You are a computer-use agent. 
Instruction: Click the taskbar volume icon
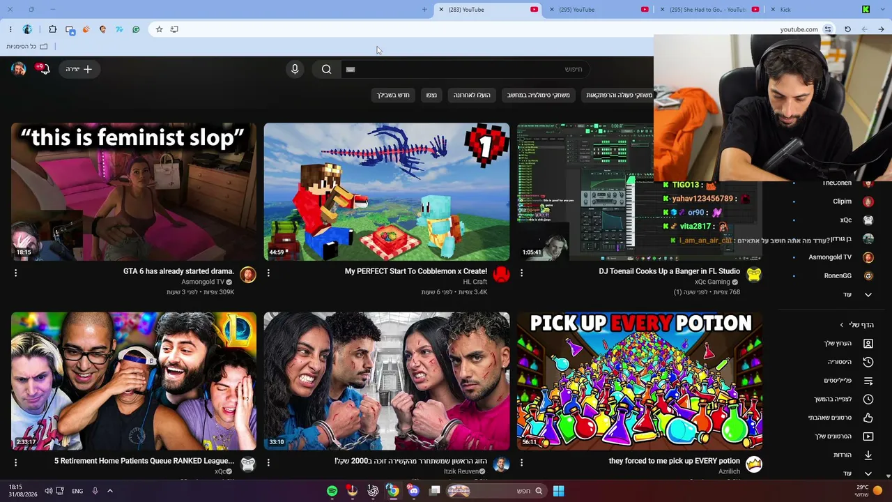[48, 491]
